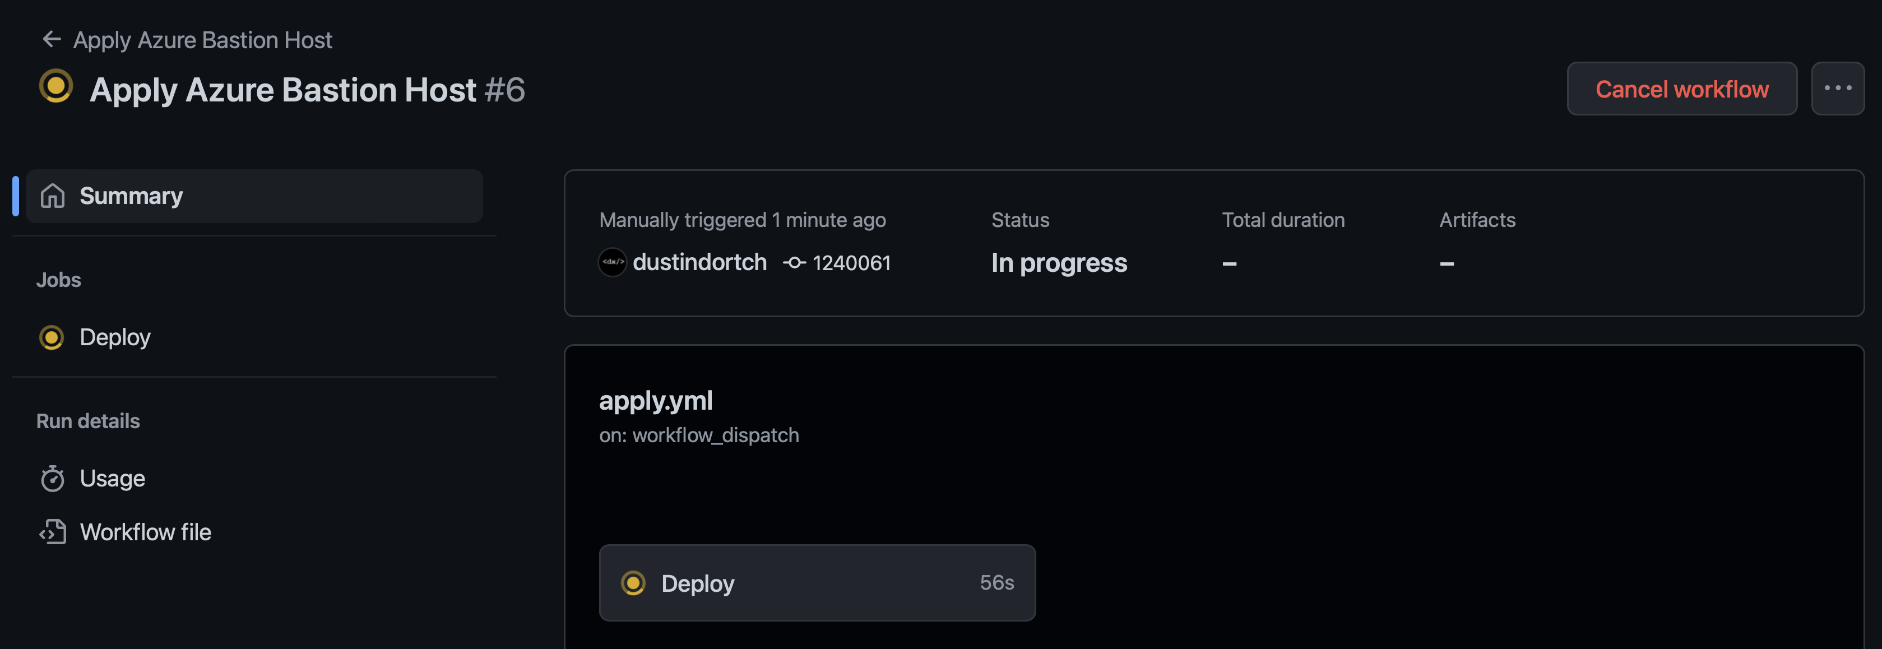
Task: Select the Summary tab in sidebar
Action: [253, 196]
